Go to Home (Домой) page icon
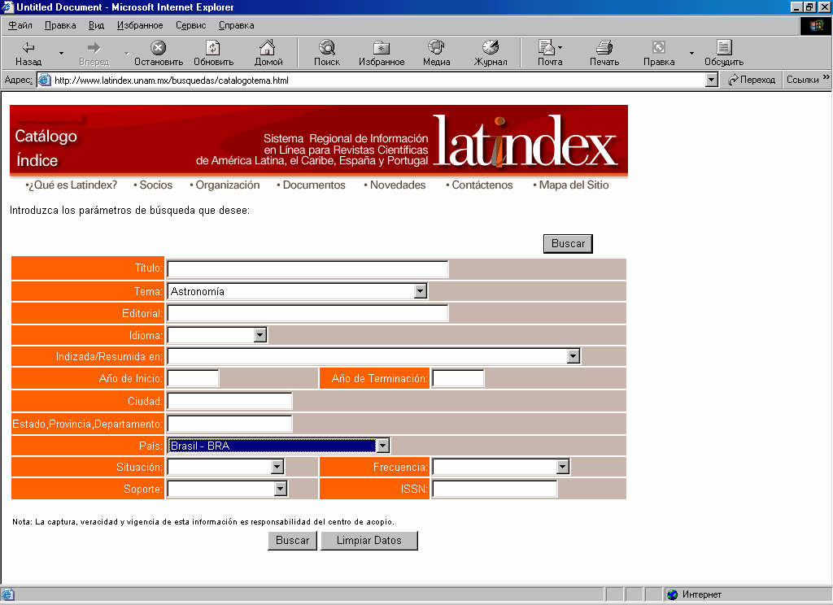833x605 pixels. (x=268, y=48)
